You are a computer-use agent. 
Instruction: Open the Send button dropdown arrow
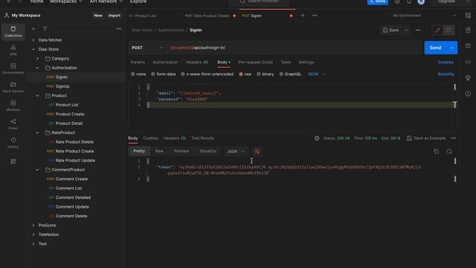coord(452,48)
